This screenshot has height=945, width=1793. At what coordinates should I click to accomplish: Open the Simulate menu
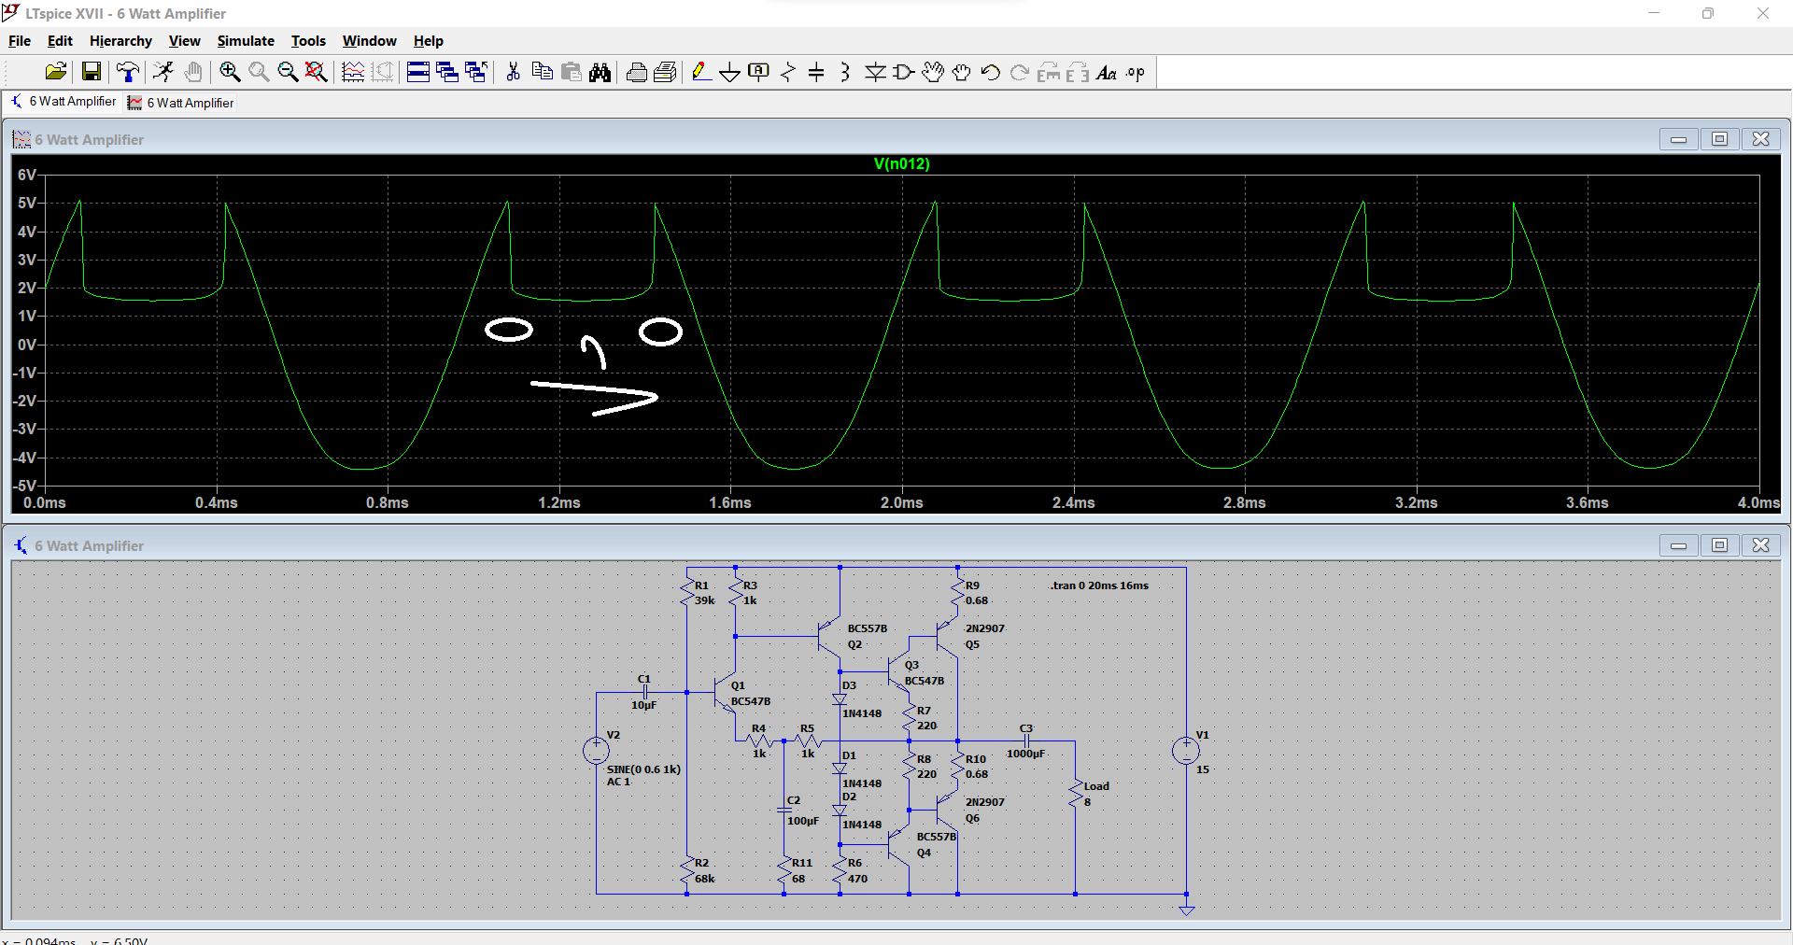pyautogui.click(x=246, y=41)
